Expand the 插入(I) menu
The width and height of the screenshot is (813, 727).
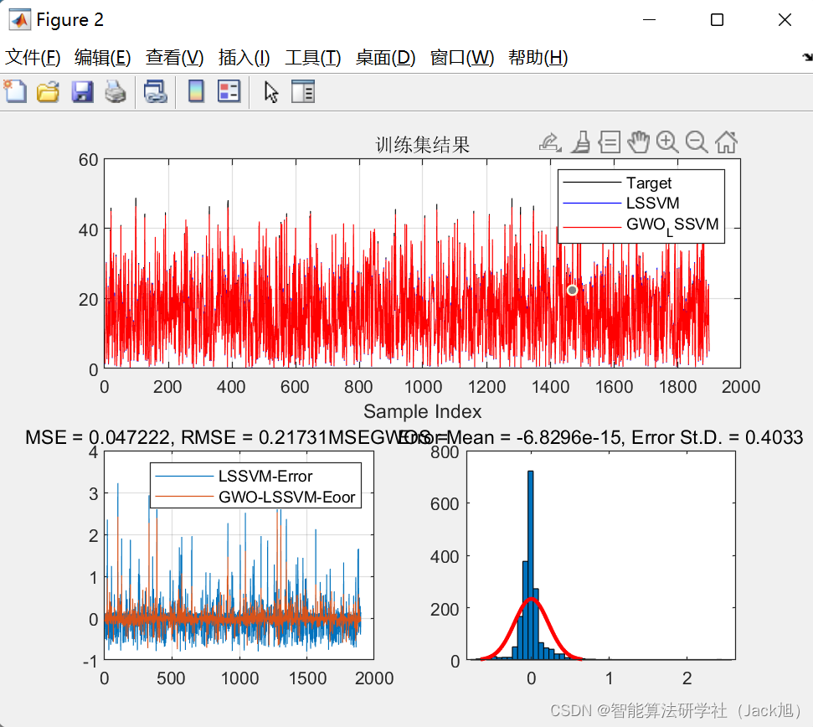244,58
